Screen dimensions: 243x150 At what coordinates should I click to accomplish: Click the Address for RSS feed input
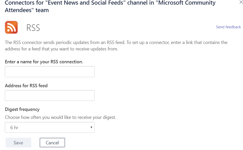pos(50,95)
